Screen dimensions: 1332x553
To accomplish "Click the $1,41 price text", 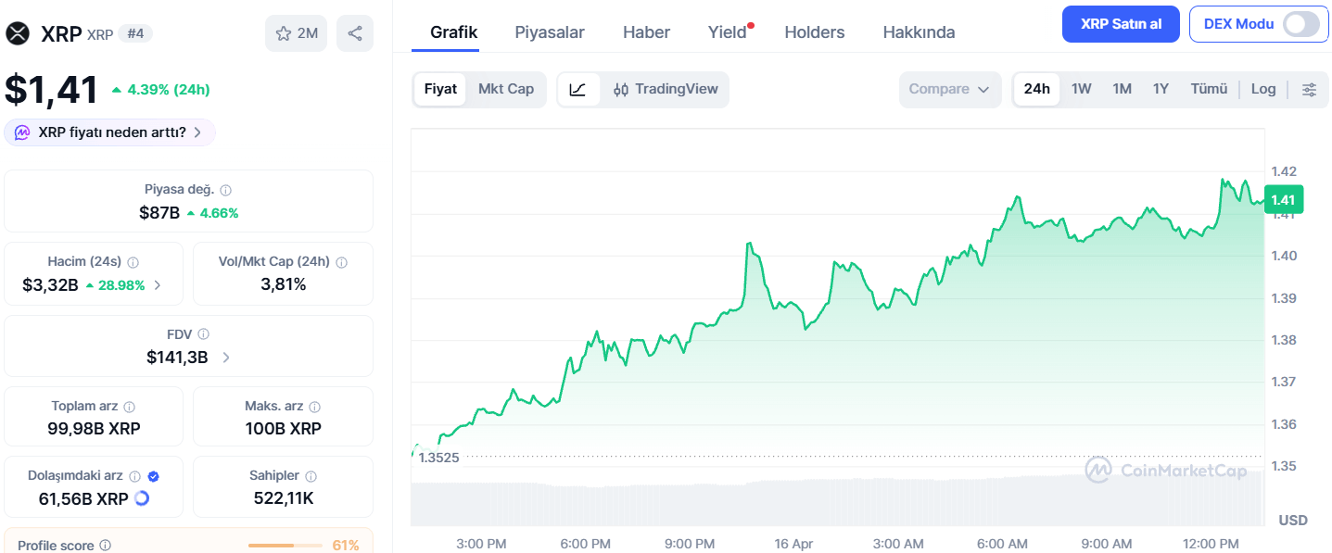I will [51, 90].
